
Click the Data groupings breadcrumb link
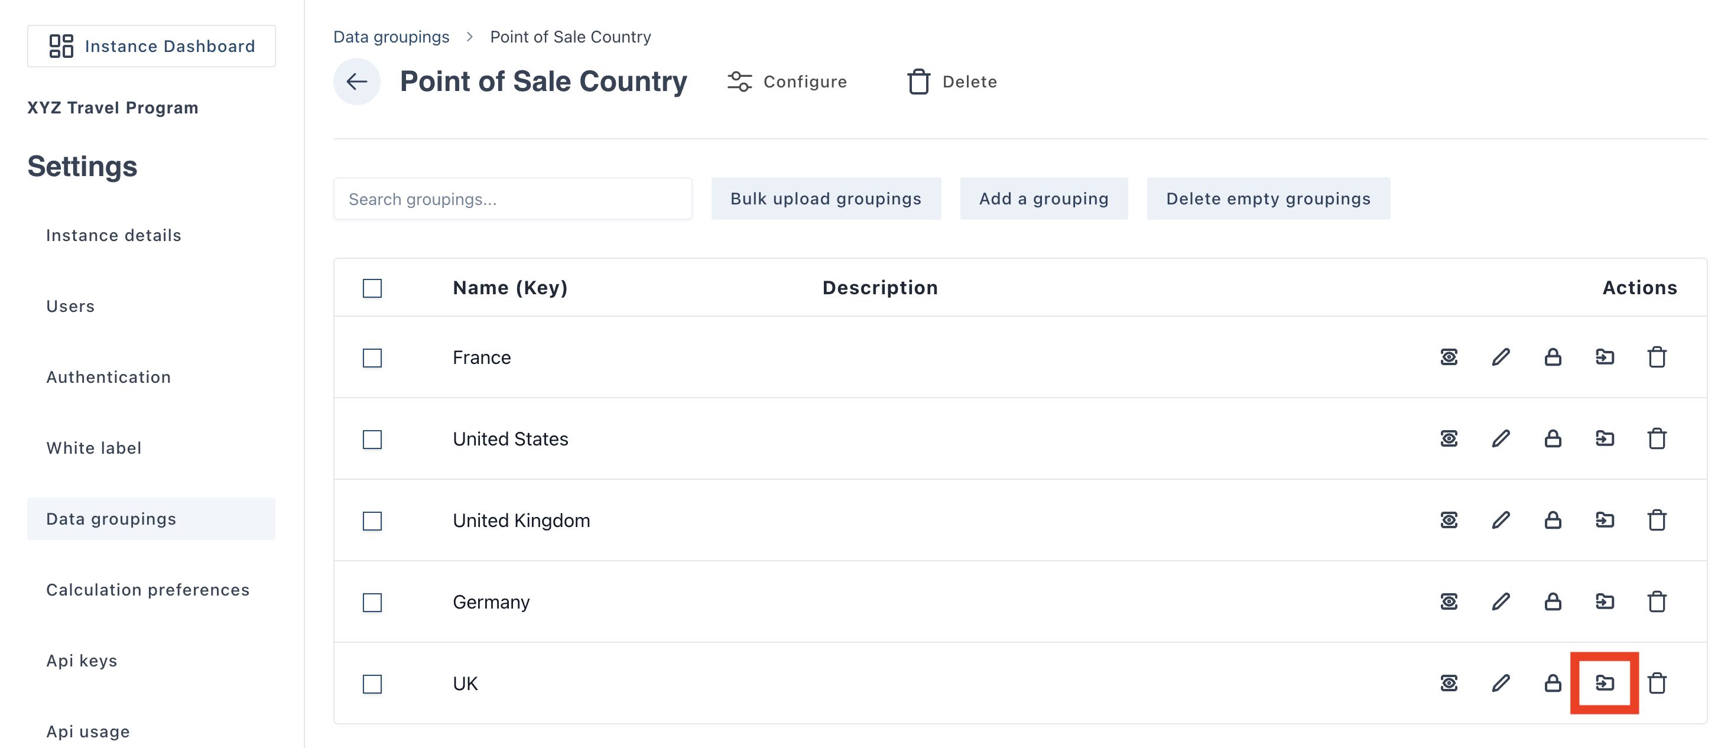[391, 36]
